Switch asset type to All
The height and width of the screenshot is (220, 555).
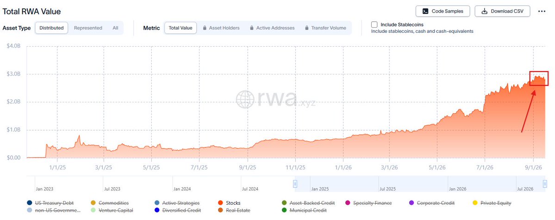tap(115, 28)
